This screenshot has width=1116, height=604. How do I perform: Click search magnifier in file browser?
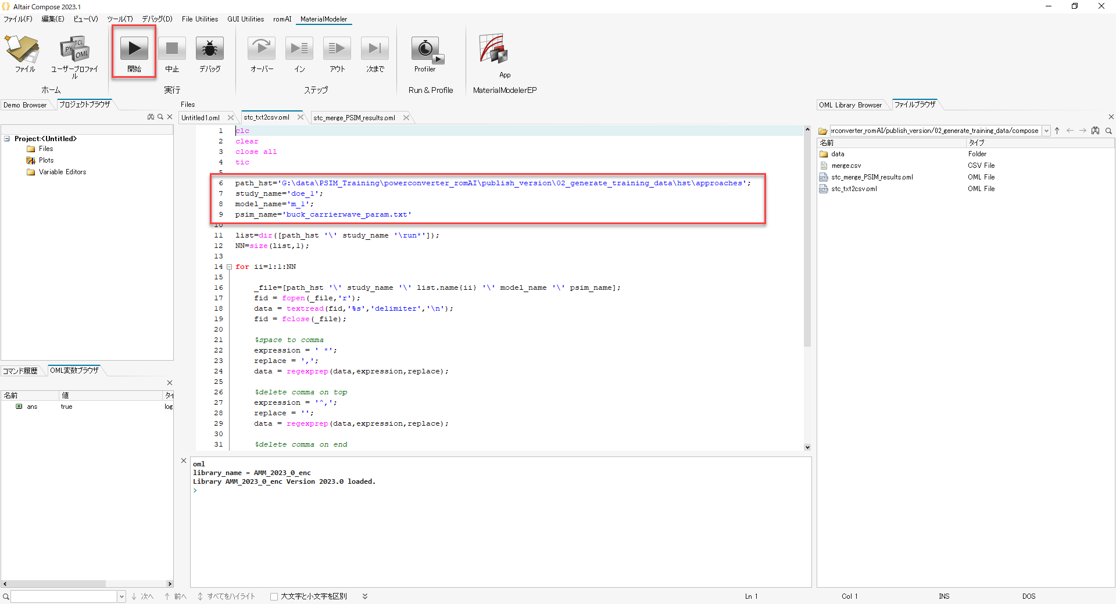pos(1108,131)
